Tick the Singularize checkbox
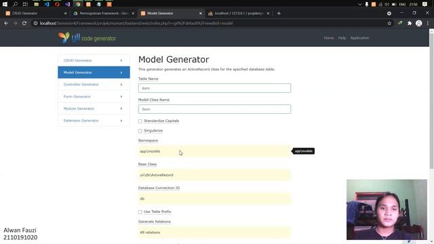Viewport: 434px width, 244px height. pyautogui.click(x=140, y=131)
